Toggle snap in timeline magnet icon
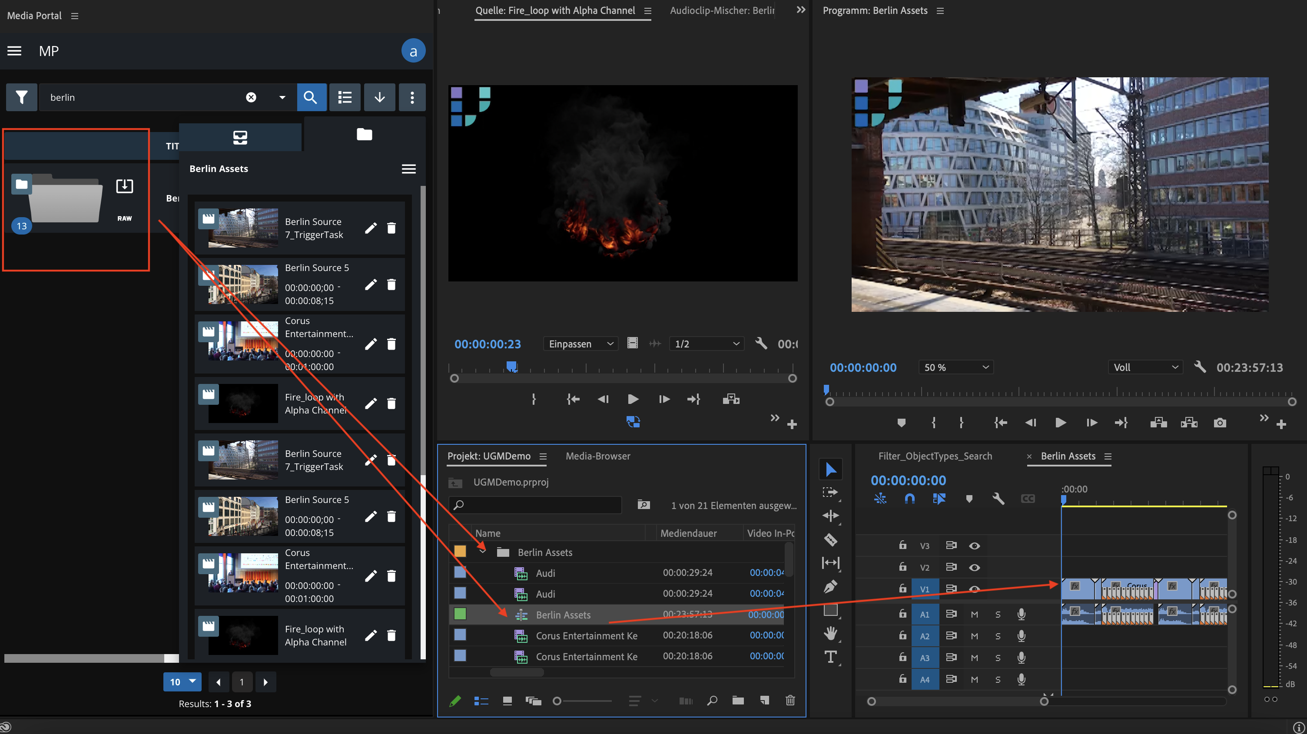Viewport: 1307px width, 734px height. tap(909, 499)
